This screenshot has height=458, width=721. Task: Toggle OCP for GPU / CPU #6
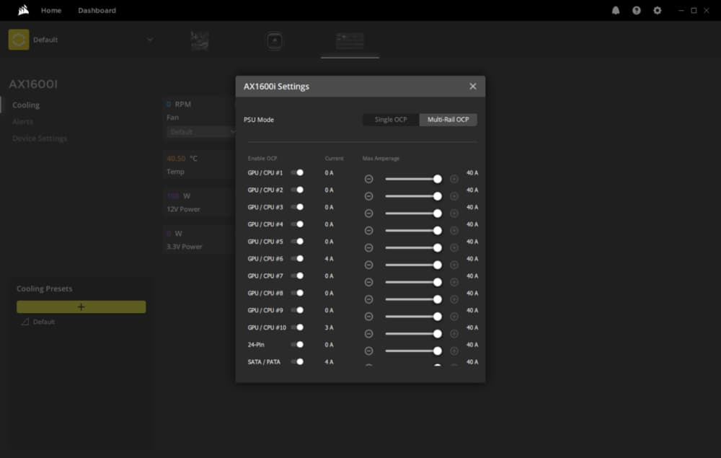tap(297, 258)
